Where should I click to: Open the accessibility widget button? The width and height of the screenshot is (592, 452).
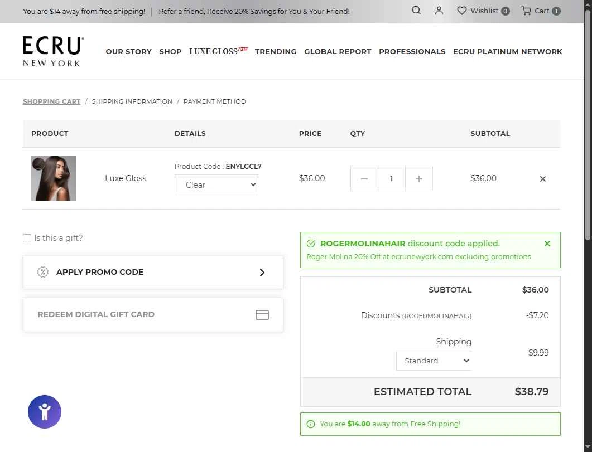pyautogui.click(x=45, y=412)
